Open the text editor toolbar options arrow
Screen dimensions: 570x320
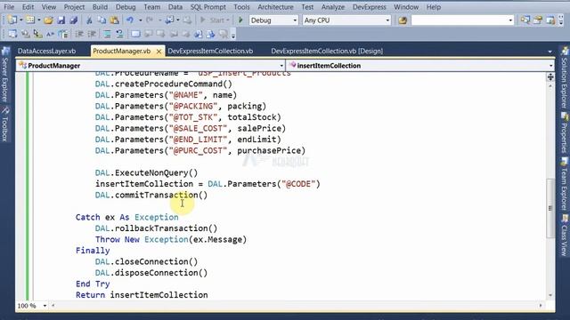coord(233,36)
